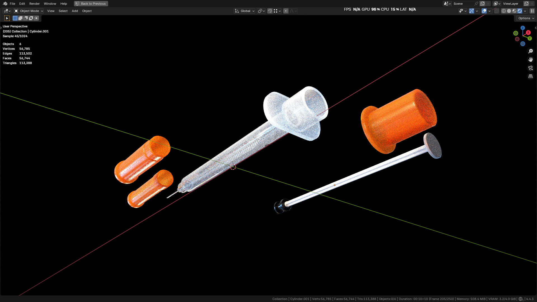Open the Render menu

pyautogui.click(x=34, y=4)
